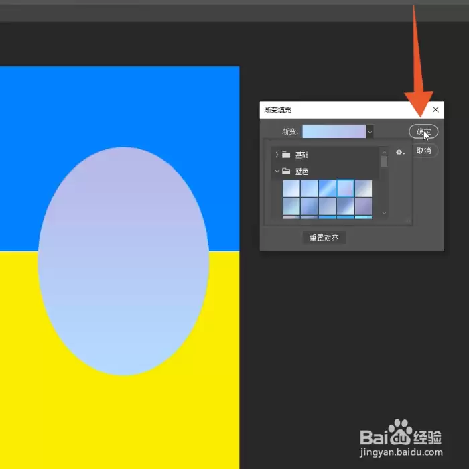This screenshot has height=469, width=469.
Task: Click the preset list scrollbar thumb
Action: [384, 162]
